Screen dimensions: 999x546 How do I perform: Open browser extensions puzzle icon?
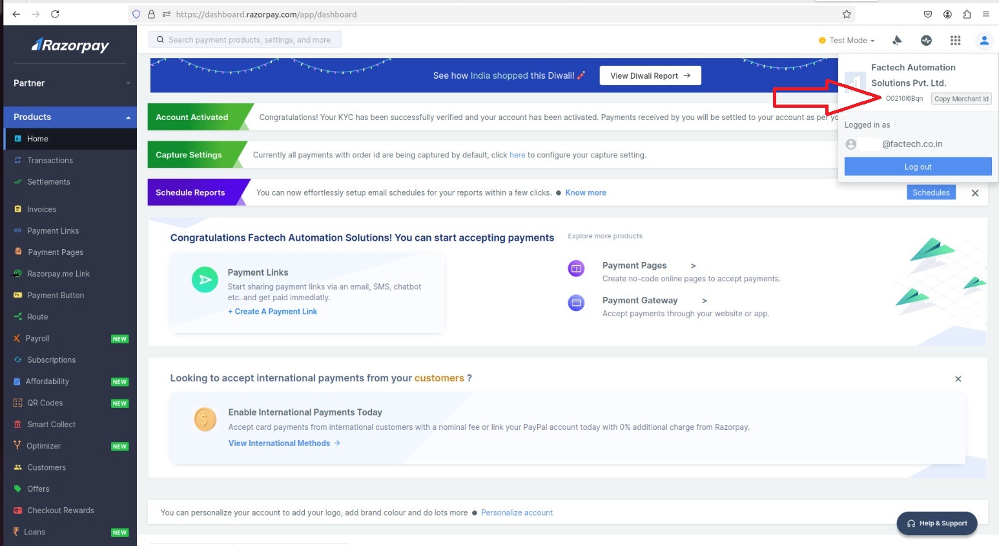pos(966,14)
